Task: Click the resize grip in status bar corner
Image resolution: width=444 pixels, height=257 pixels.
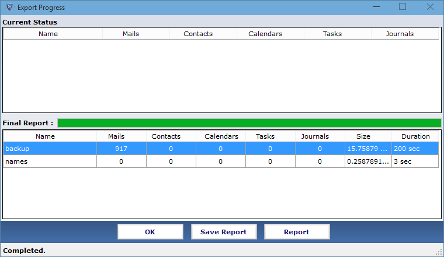Action: [439, 252]
